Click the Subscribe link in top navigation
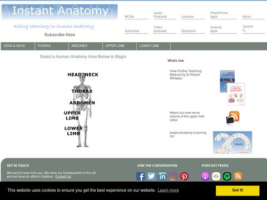Image resolution: width=267 pixels, height=200 pixels. point(132,31)
